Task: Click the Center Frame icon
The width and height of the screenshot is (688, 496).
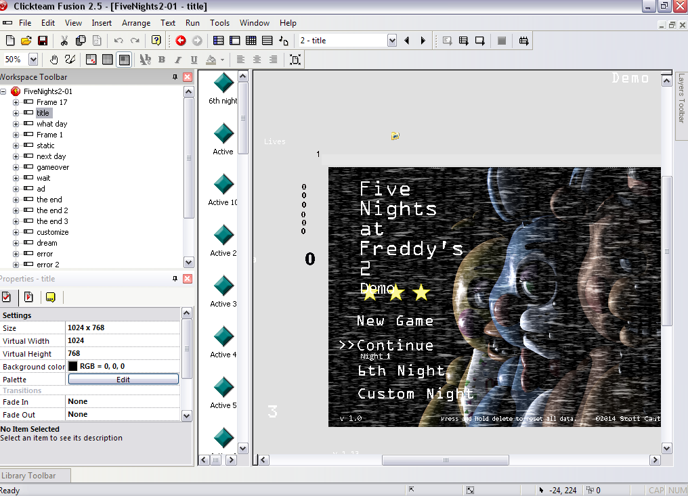Action: click(x=294, y=60)
